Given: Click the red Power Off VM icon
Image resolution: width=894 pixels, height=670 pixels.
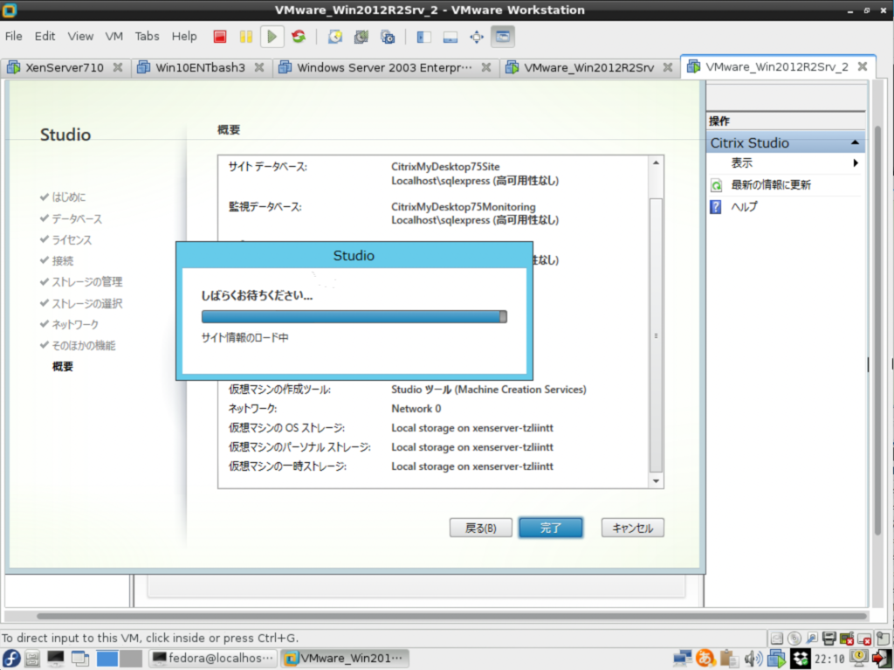Looking at the screenshot, I should 220,37.
